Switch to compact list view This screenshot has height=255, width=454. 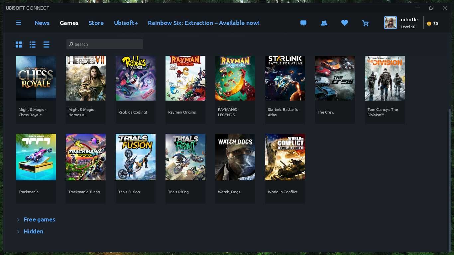tap(47, 44)
